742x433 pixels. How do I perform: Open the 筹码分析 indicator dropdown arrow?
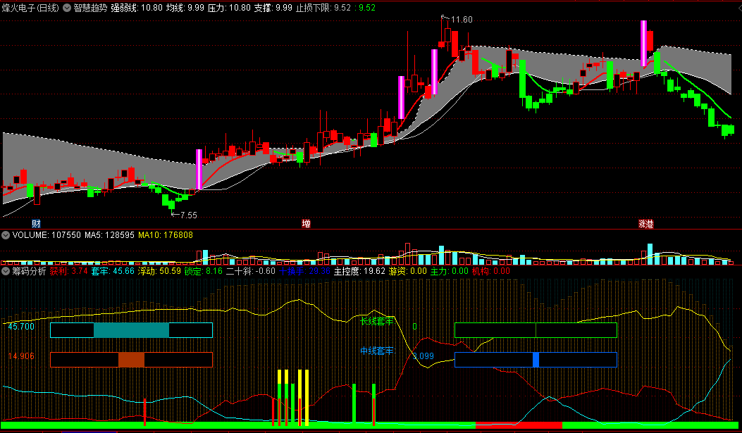[6, 271]
